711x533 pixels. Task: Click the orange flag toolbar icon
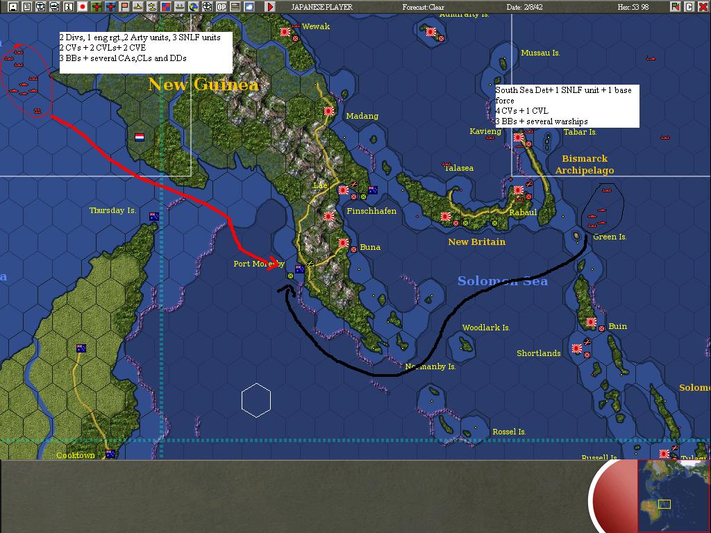click(x=124, y=7)
